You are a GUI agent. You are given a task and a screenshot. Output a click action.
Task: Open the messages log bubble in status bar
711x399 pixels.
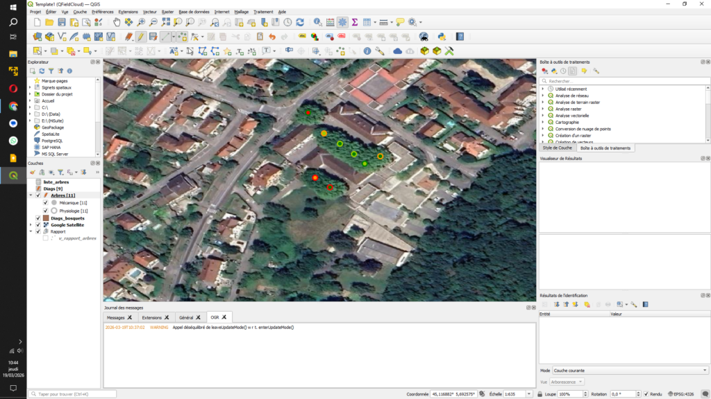705,394
